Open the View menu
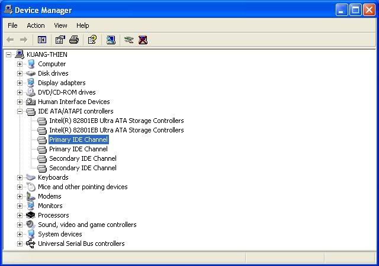The height and width of the screenshot is (266, 379). (x=60, y=25)
